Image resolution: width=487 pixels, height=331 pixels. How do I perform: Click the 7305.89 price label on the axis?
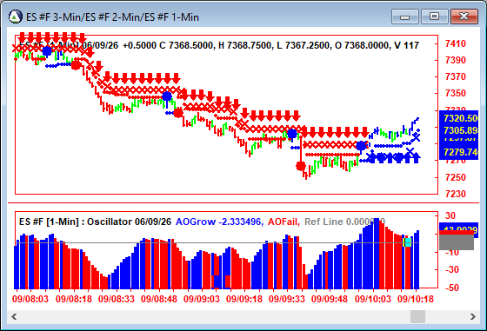pos(461,130)
